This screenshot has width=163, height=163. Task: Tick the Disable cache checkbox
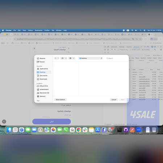click(x=130, y=50)
